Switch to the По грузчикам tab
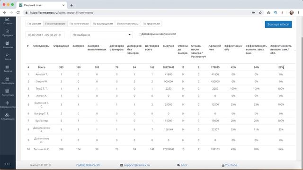The image size is (303, 170). click(x=151, y=24)
